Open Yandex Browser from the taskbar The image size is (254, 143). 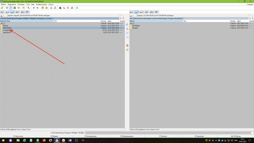(63, 140)
